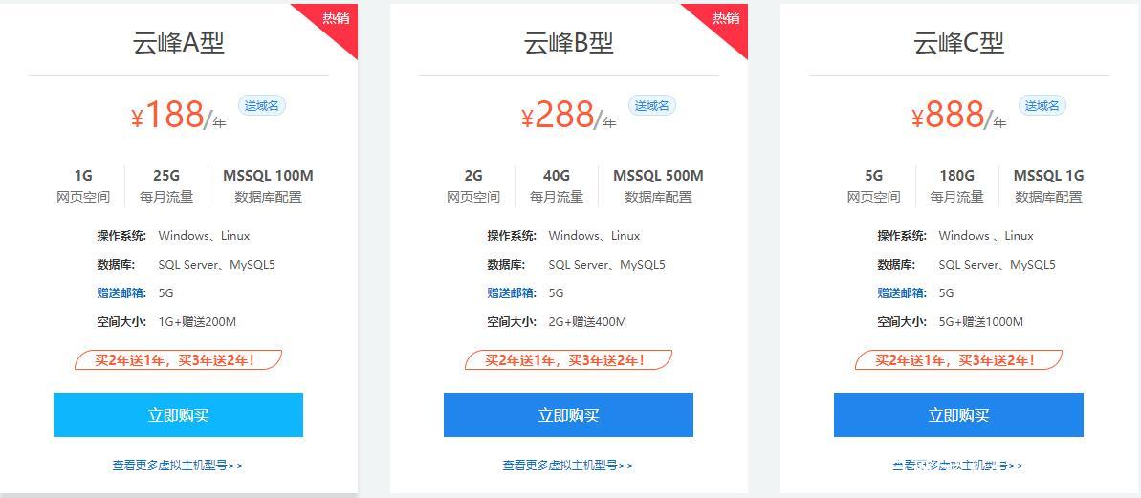This screenshot has width=1141, height=498.
Task: Click the 热销 ribbon on 云峰A型
Action: 335,20
